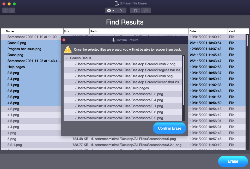
Task: Open the shopping cart purchase button
Action: click(135, 10)
